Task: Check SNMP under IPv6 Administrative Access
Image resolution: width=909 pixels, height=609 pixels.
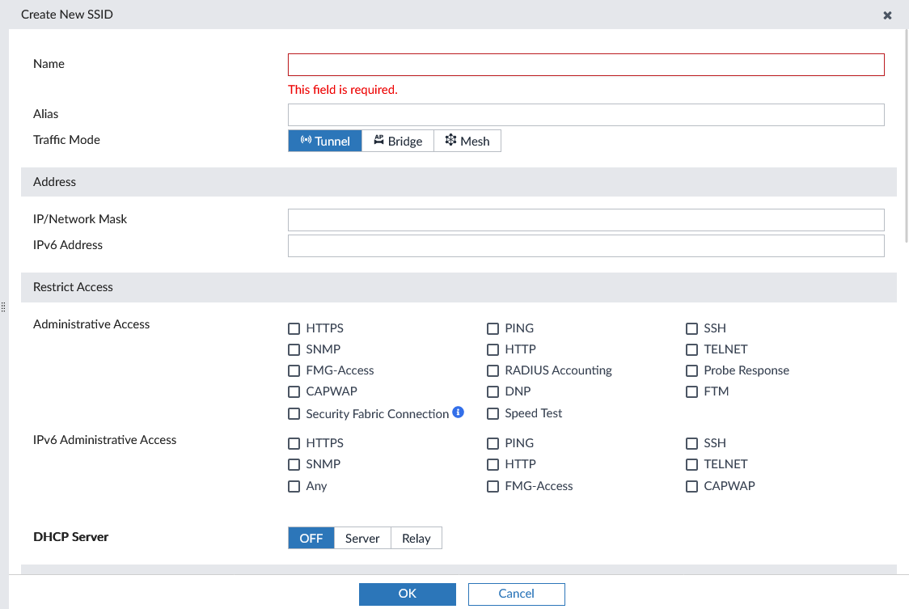Action: pos(294,464)
